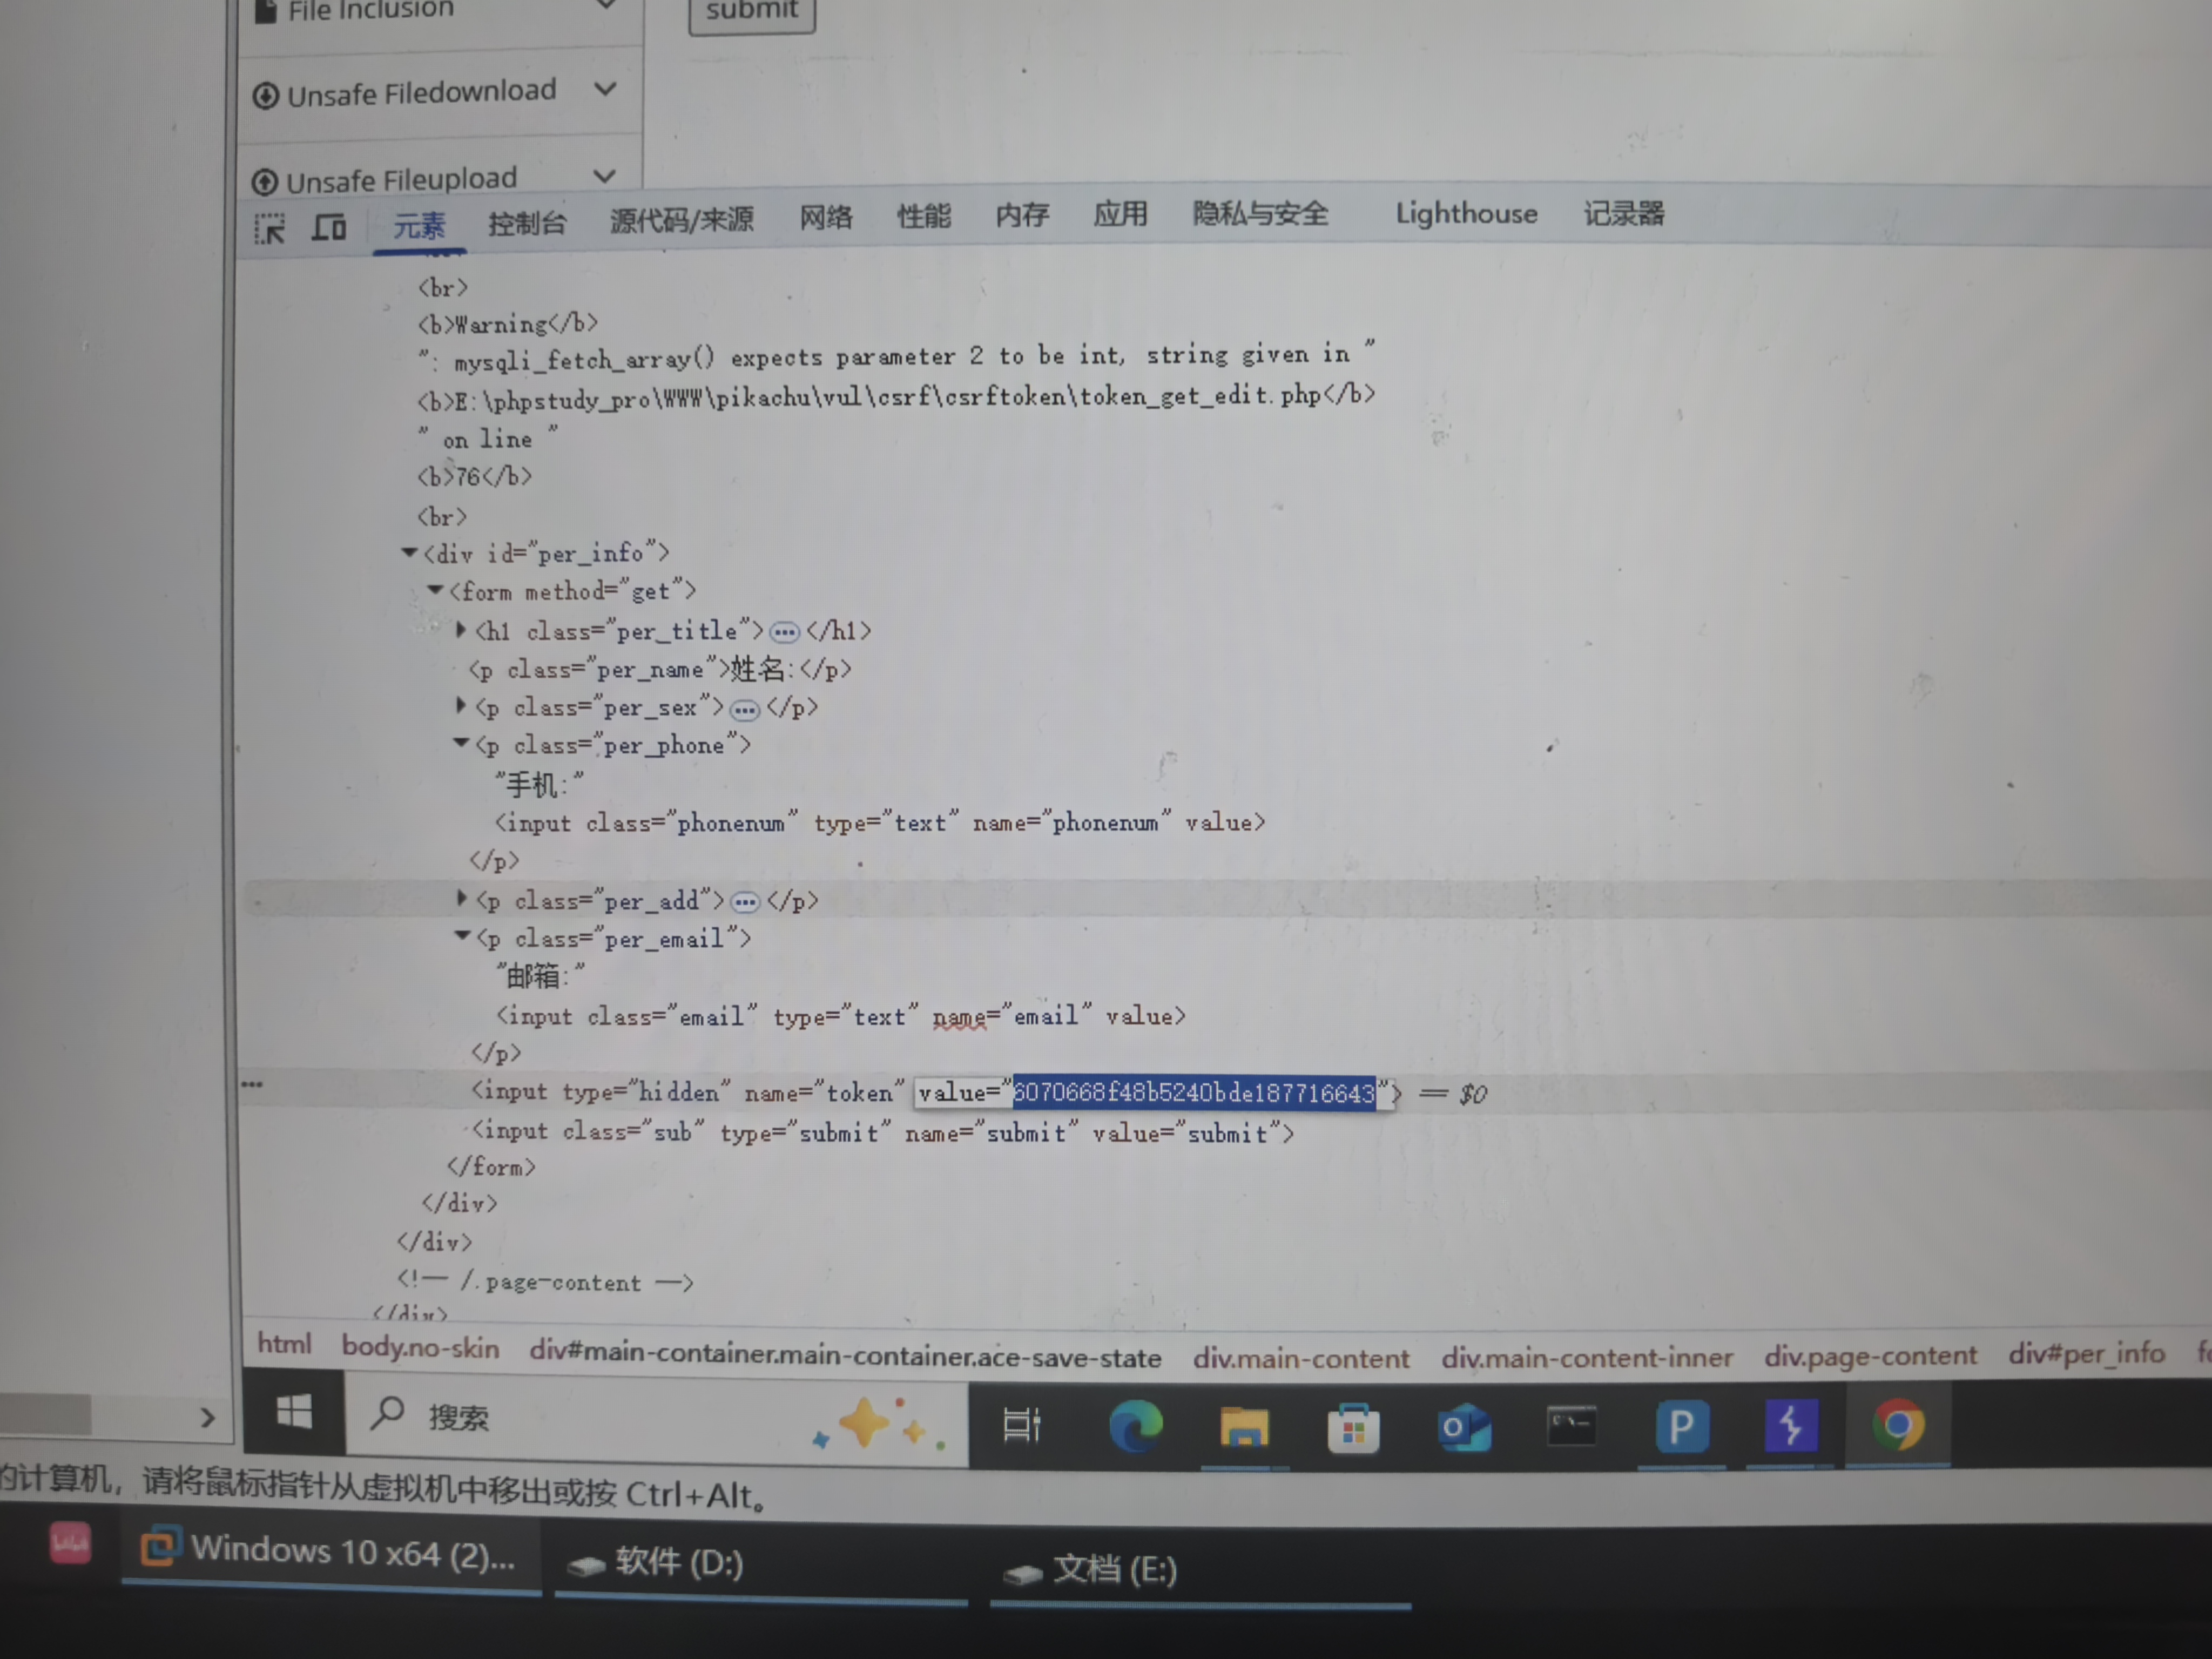Toggle the device toolbar icon

329,227
